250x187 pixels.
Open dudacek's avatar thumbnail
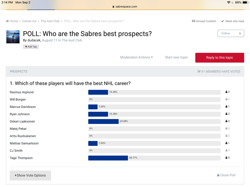coord(13,37)
